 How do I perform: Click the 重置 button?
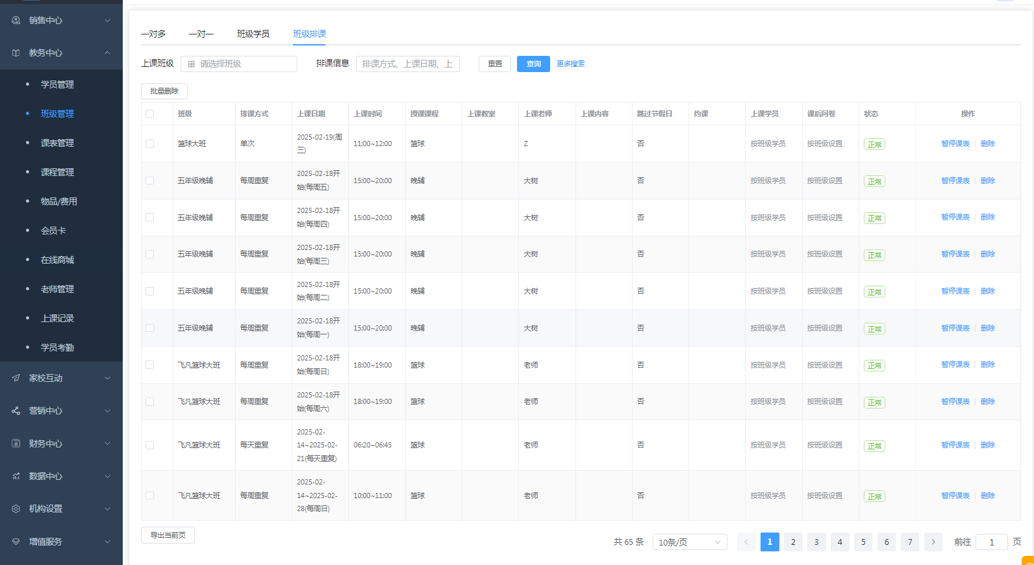click(x=495, y=64)
